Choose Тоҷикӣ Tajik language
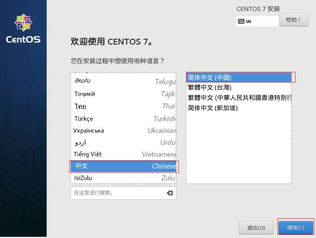This screenshot has height=238, width=316. click(123, 94)
